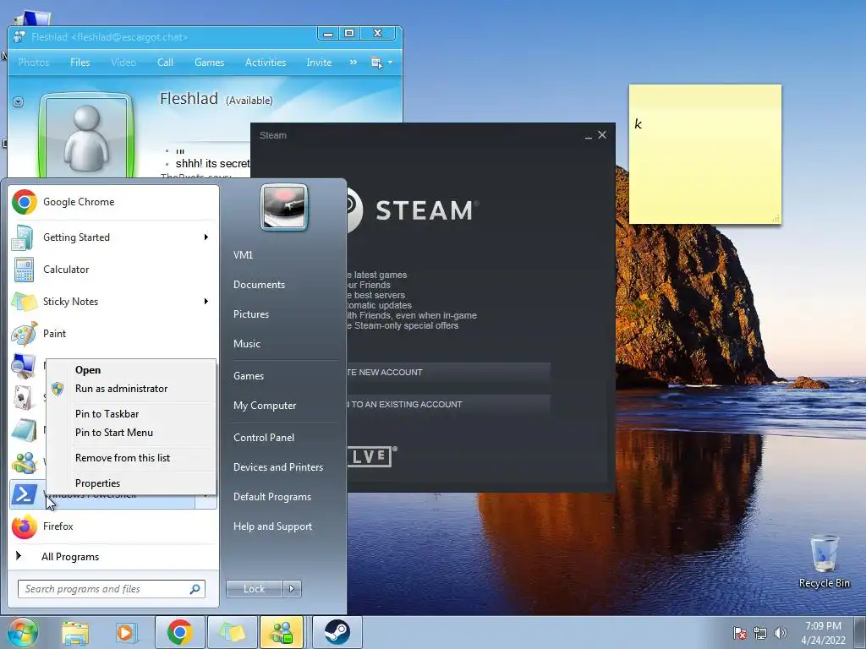Click Call in Messenger toolbar
Image resolution: width=866 pixels, height=649 pixels.
pos(165,63)
